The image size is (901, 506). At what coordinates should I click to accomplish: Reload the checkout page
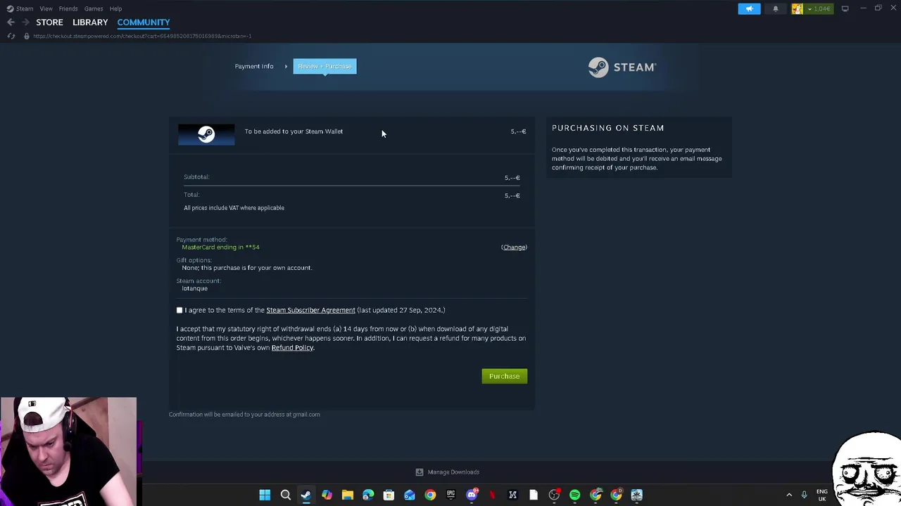tap(11, 36)
